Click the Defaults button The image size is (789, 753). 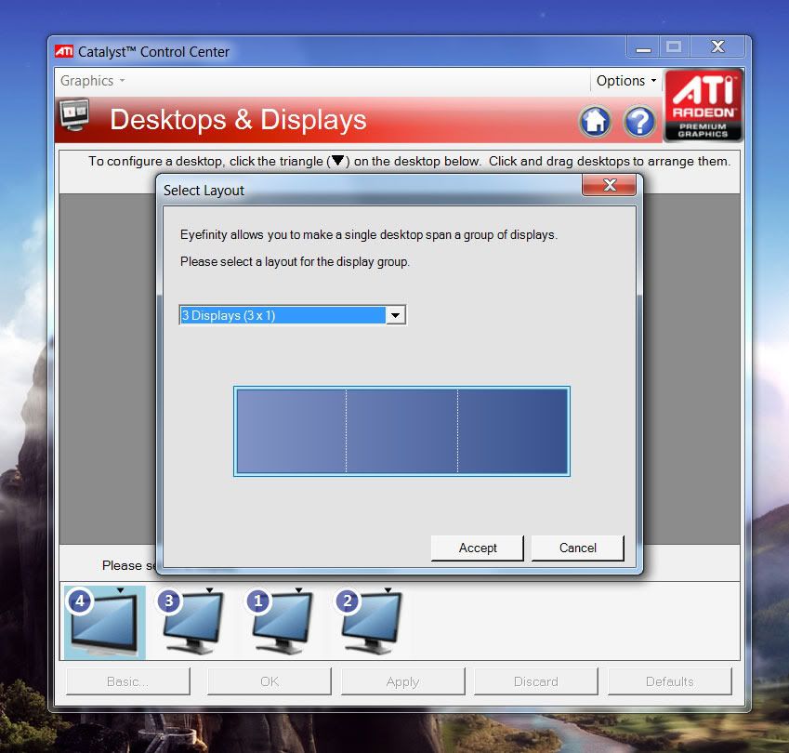point(670,681)
